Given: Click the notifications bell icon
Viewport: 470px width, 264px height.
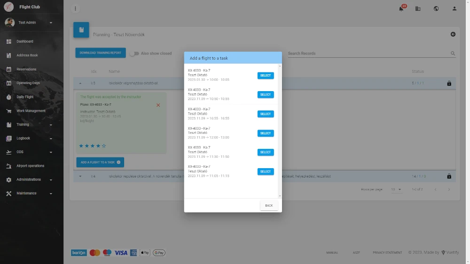Looking at the screenshot, I should [401, 8].
